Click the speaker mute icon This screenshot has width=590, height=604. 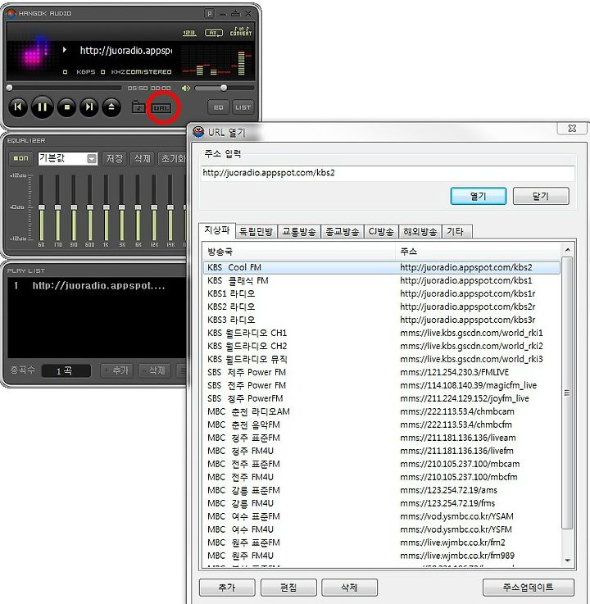click(x=186, y=89)
